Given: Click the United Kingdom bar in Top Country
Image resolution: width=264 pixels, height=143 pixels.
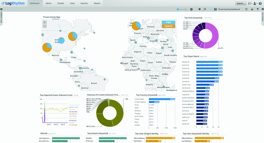Looking at the screenshot, I should pos(154,102).
